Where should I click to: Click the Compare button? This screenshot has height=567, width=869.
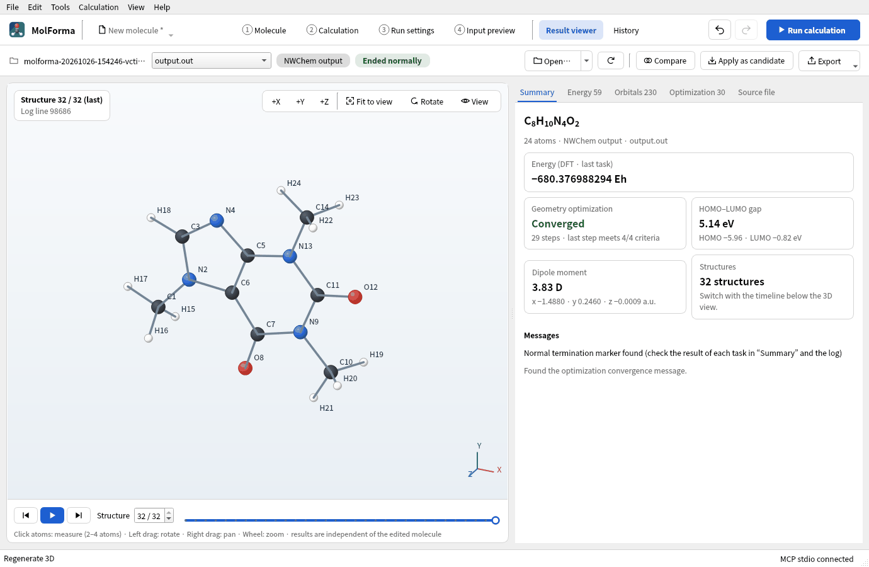pyautogui.click(x=666, y=60)
